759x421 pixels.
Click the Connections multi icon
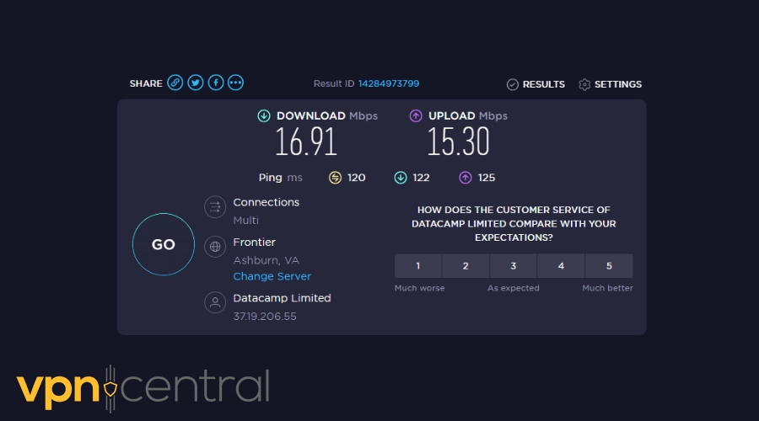pyautogui.click(x=215, y=207)
